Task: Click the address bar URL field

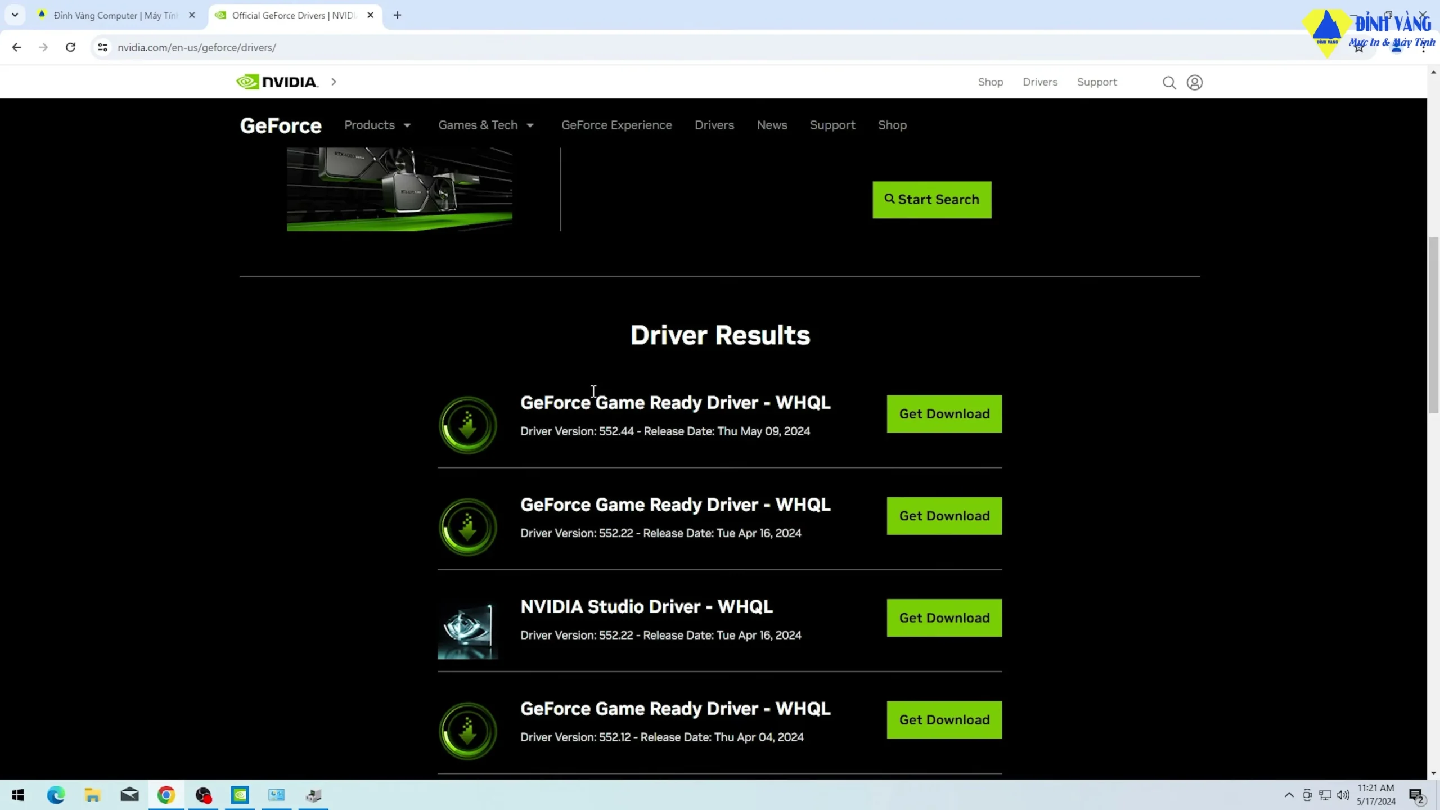Action: pyautogui.click(x=720, y=47)
